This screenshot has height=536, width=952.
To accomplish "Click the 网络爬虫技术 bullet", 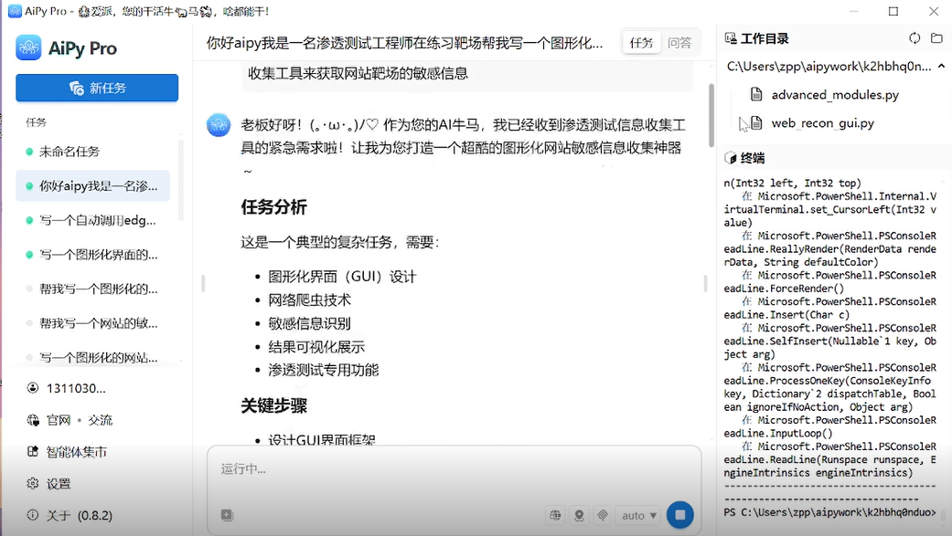I will pos(310,300).
